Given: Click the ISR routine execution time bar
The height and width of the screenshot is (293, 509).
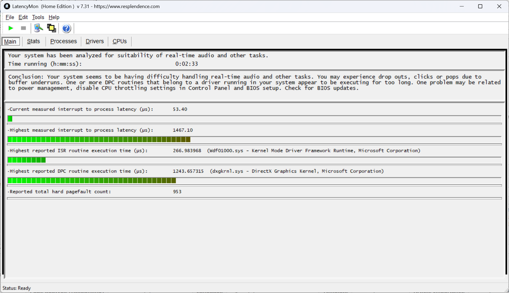Looking at the screenshot, I should [x=254, y=160].
